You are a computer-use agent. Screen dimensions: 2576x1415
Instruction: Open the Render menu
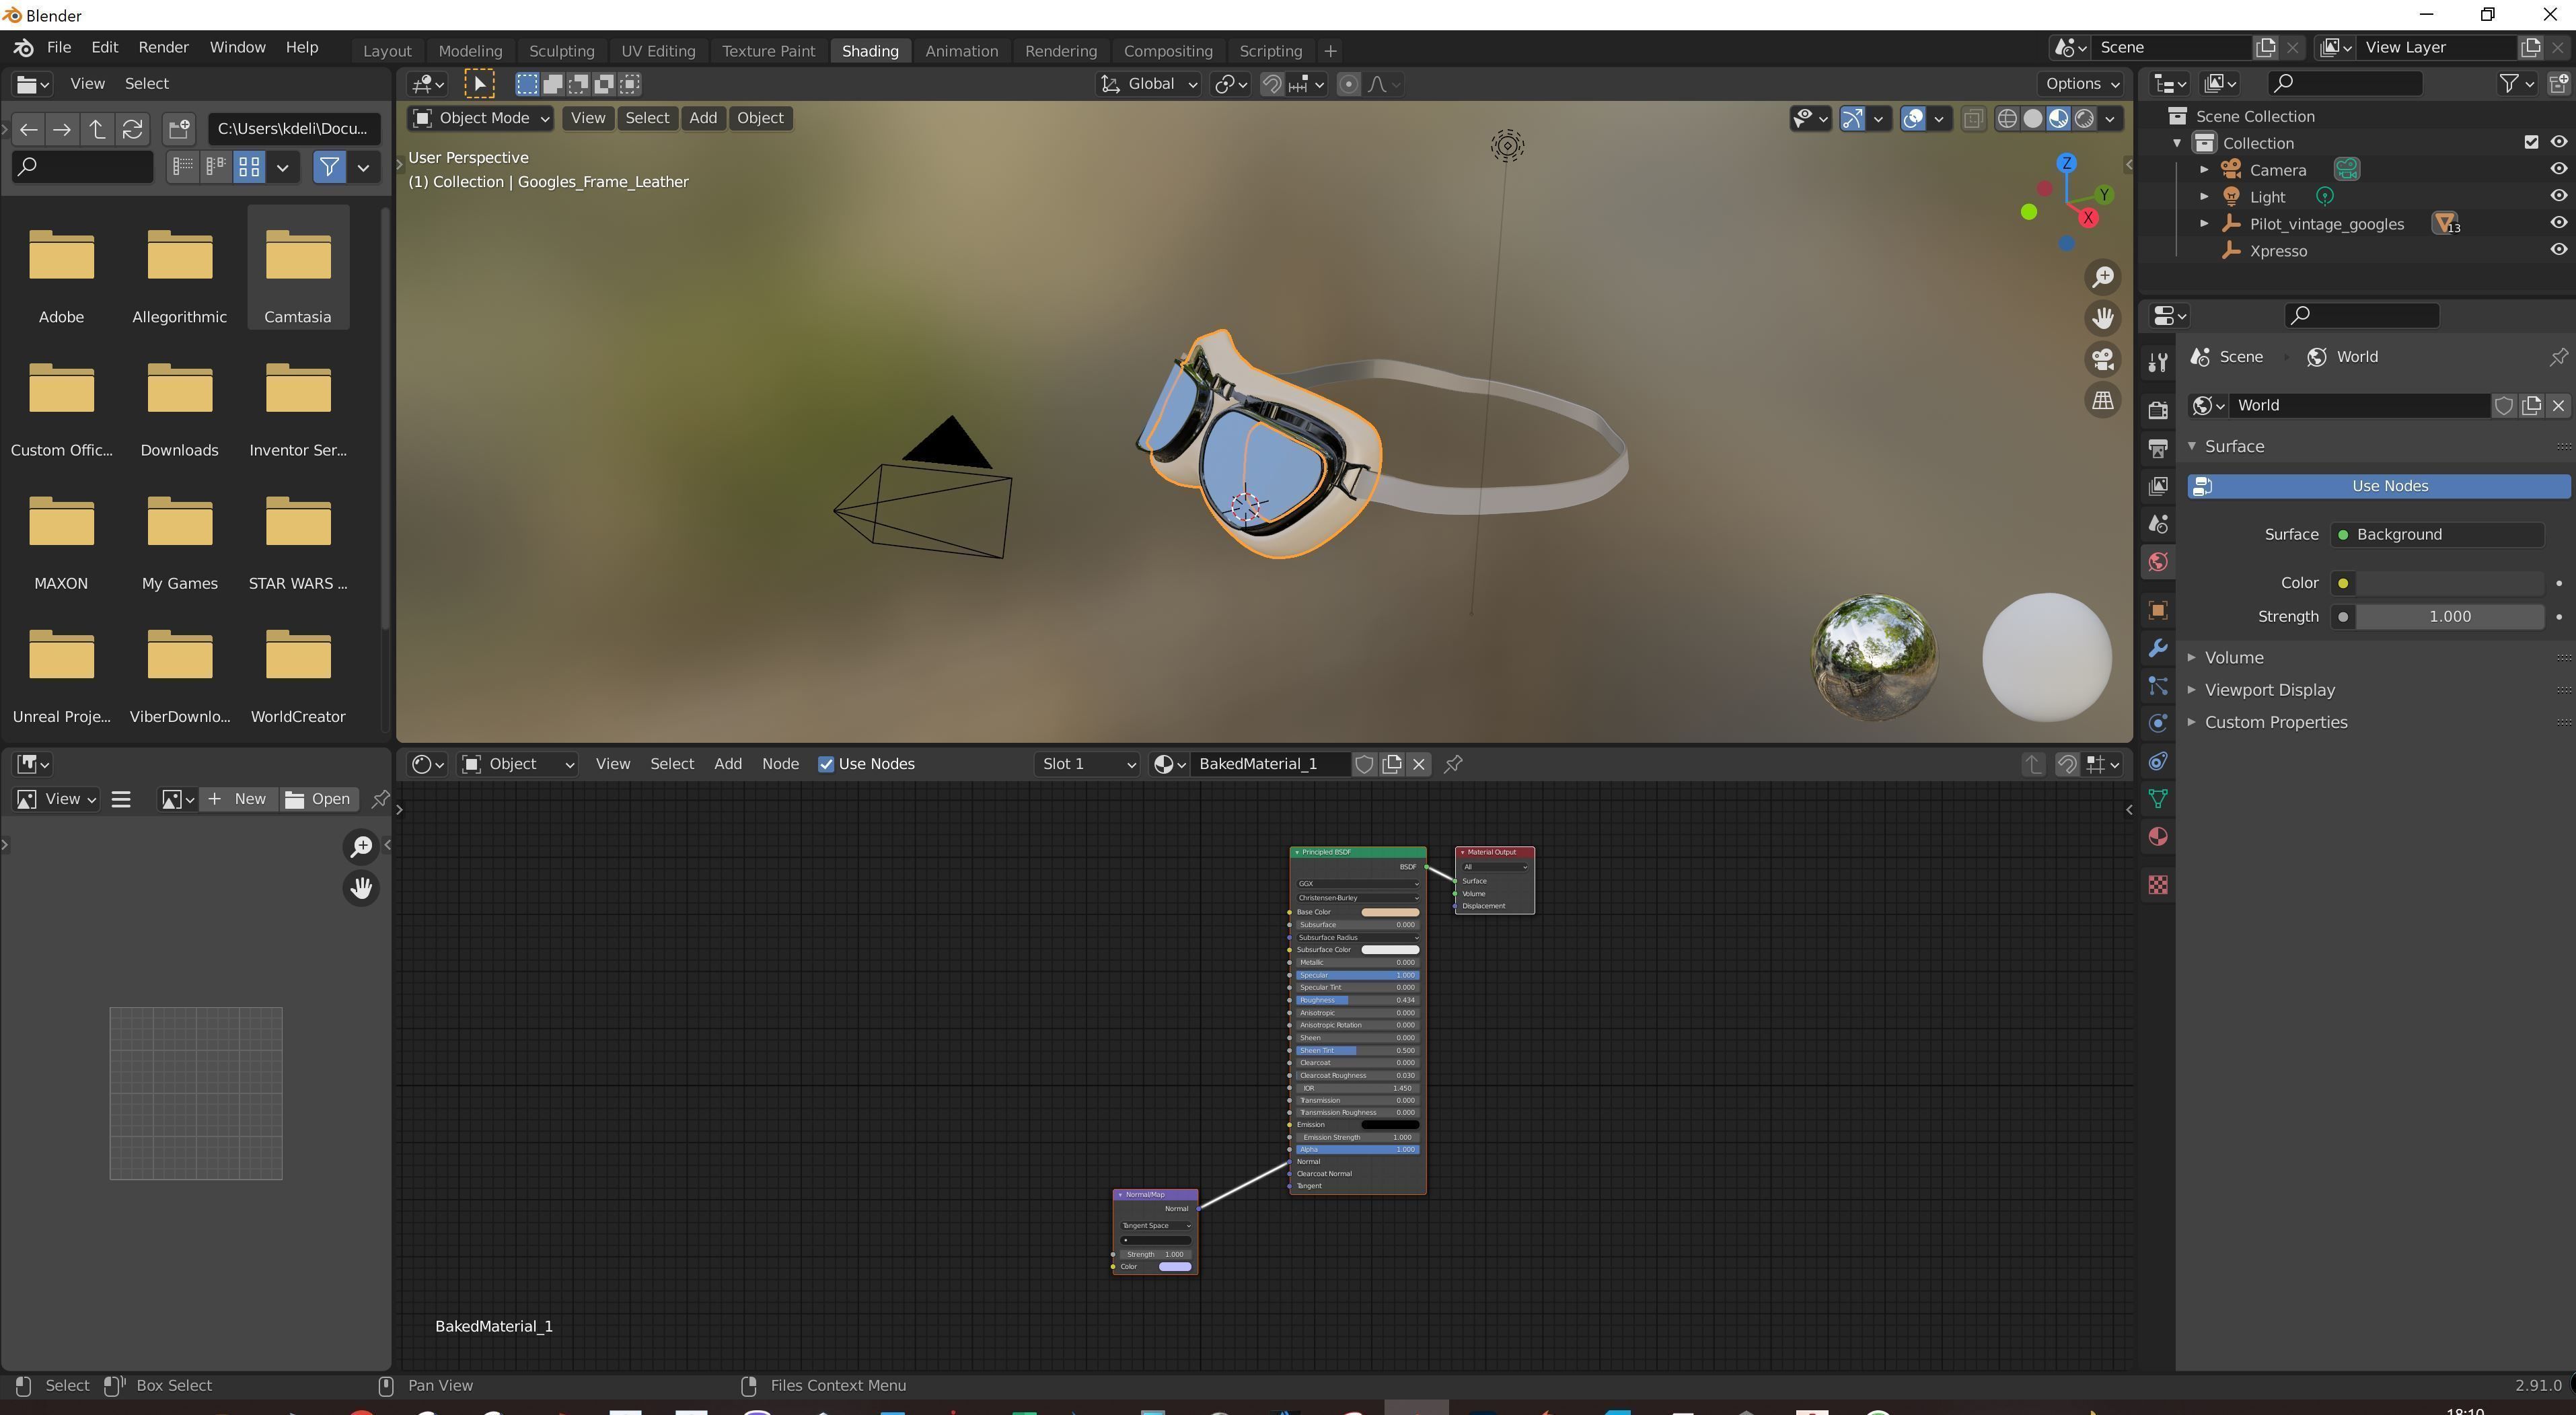coord(163,48)
